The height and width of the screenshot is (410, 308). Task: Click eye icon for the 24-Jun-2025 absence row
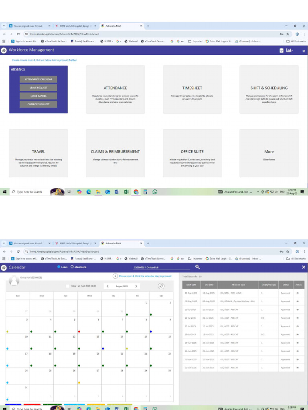coord(298,351)
